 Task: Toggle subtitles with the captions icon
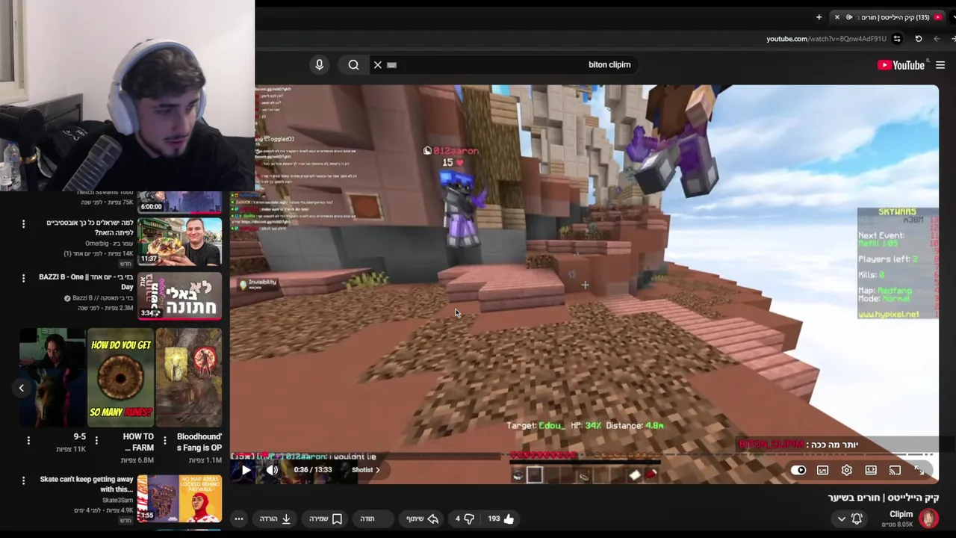click(x=822, y=470)
